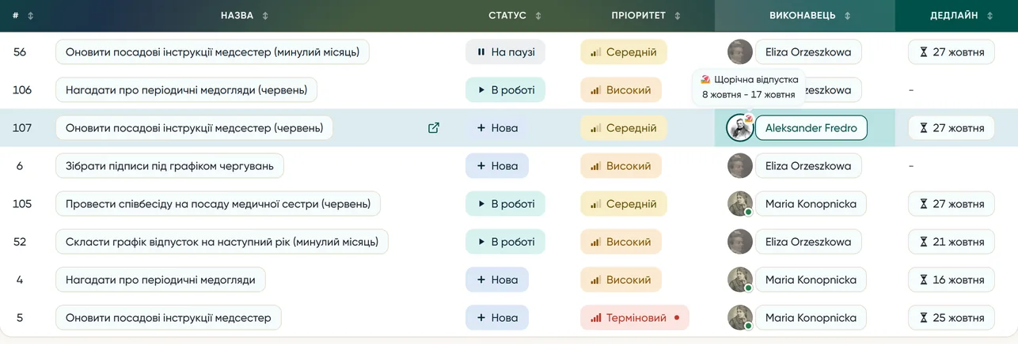Open task 'Оновити посадові інструкції медсестер (минулий місяць)'
The width and height of the screenshot is (1018, 344).
(x=212, y=52)
